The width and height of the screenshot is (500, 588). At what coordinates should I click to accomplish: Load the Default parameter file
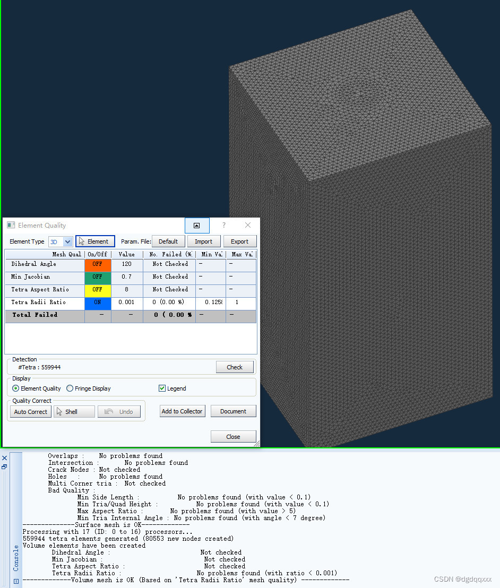168,241
